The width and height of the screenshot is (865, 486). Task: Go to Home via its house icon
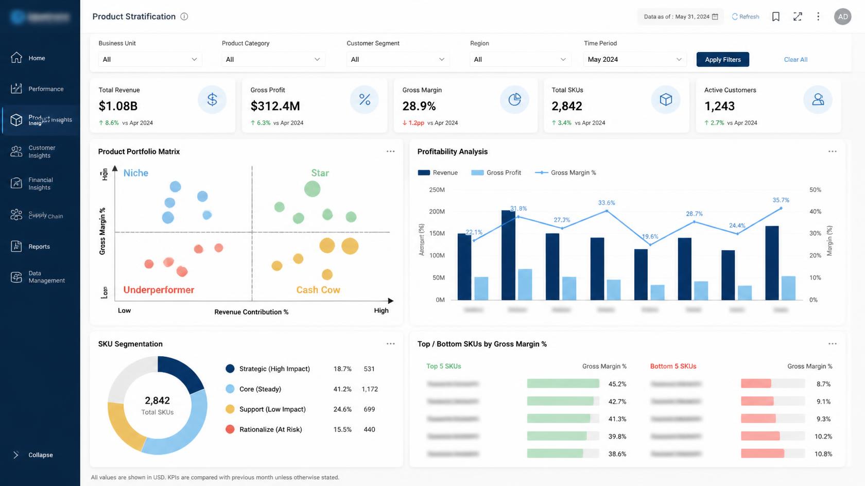coord(16,58)
